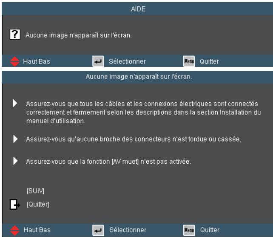Click the triangle bullet beside the cables tip

click(15, 103)
